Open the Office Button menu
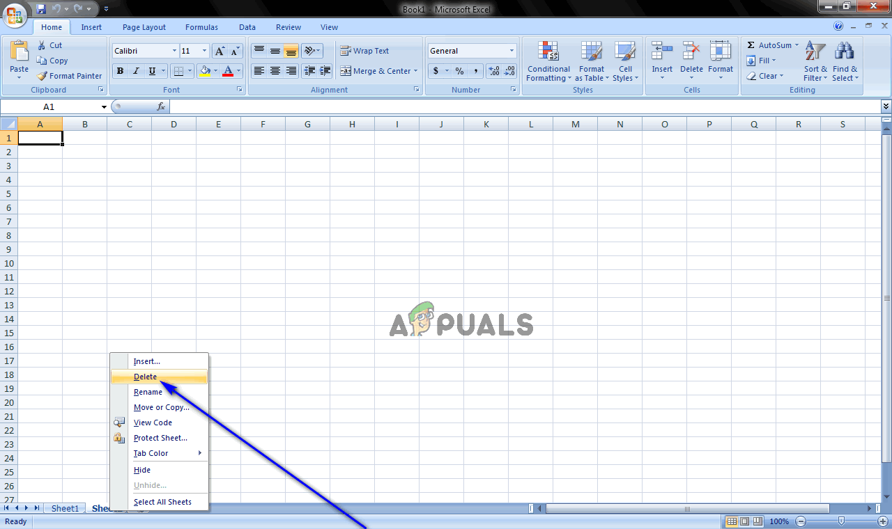Screen dimensions: 892x529 tap(14, 14)
